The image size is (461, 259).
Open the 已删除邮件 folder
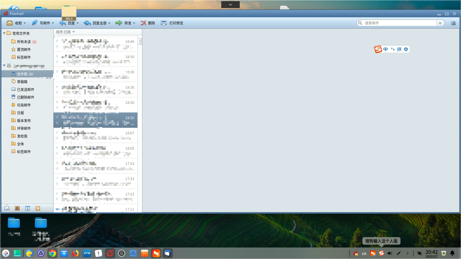pyautogui.click(x=23, y=97)
